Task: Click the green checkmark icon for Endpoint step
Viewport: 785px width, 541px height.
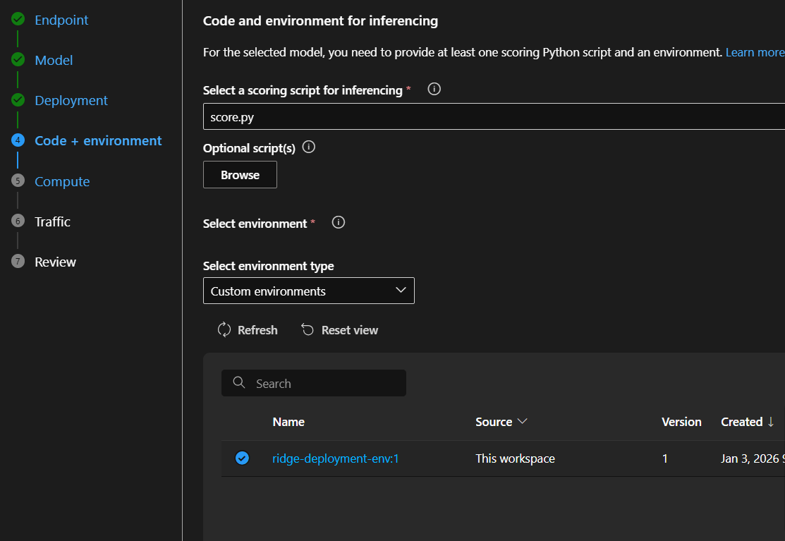Action: coord(18,20)
